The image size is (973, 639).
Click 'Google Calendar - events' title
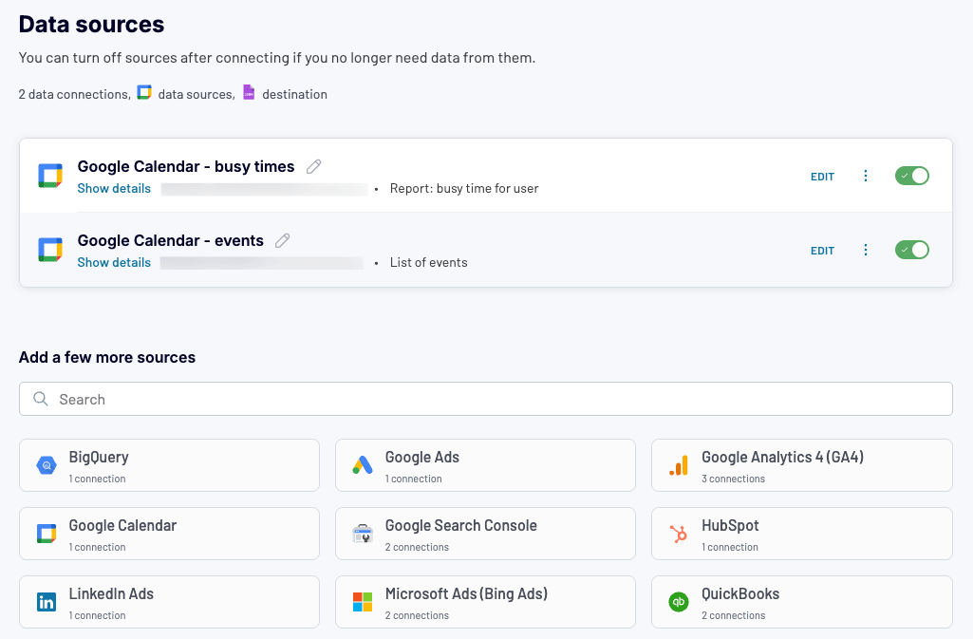[171, 241]
